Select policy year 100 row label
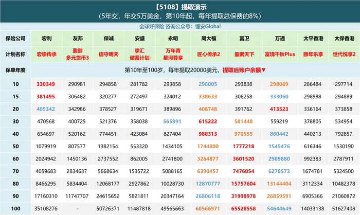 [15, 208]
